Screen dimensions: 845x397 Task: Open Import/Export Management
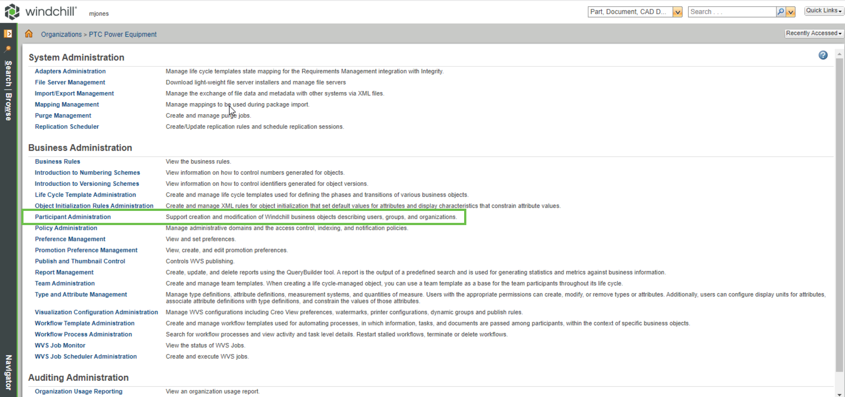point(74,93)
